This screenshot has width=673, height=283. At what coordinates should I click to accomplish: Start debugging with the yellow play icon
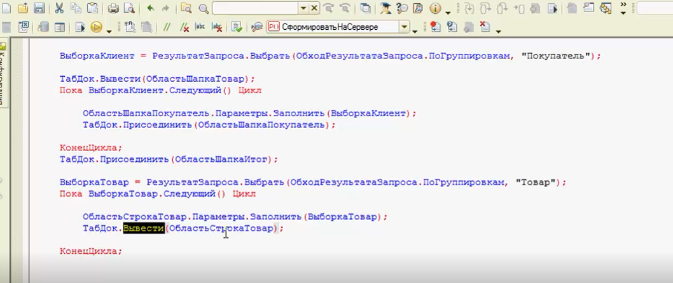click(x=96, y=27)
